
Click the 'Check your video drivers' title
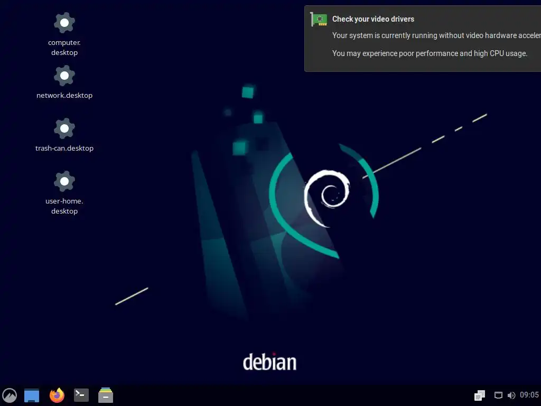(x=373, y=19)
